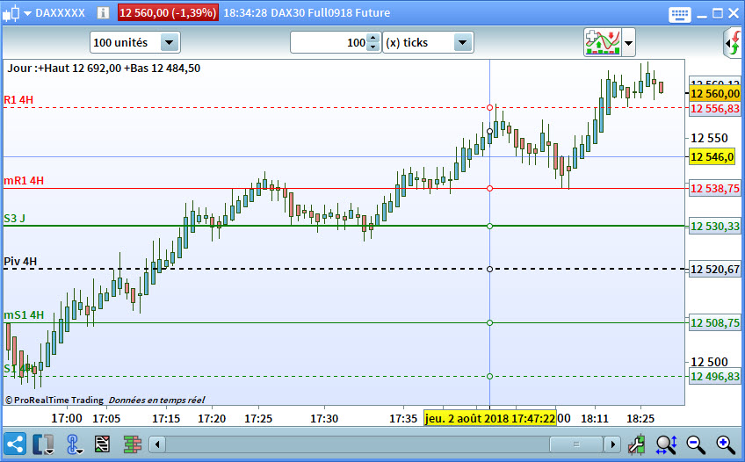Click the current price 12 560,00 label on axis
This screenshot has height=462, width=745.
pyautogui.click(x=714, y=93)
